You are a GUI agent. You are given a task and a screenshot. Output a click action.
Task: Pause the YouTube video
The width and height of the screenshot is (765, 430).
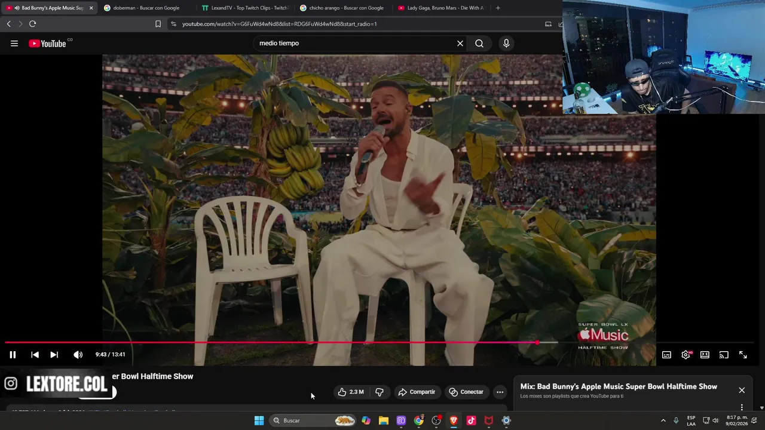pyautogui.click(x=13, y=355)
